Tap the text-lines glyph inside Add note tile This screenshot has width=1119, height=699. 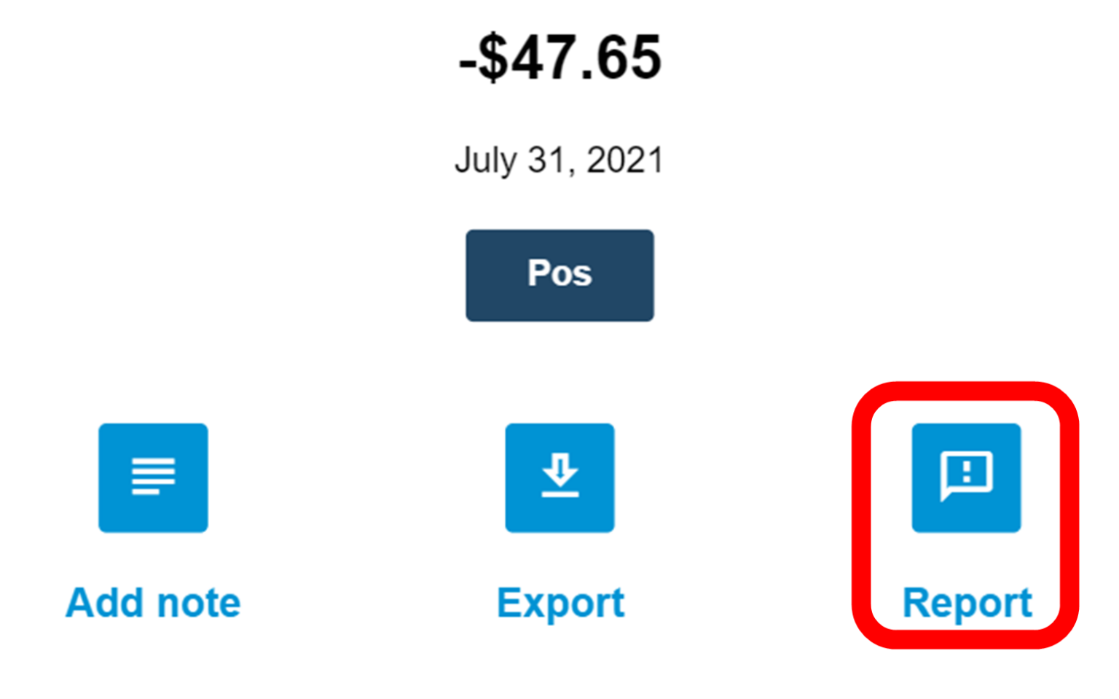point(153,476)
